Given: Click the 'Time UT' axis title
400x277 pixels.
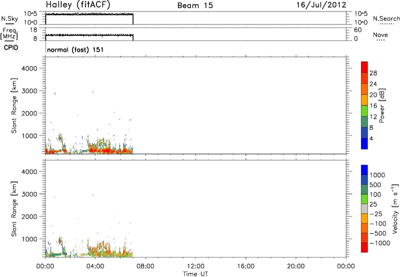Looking at the screenshot, I should [195, 274].
